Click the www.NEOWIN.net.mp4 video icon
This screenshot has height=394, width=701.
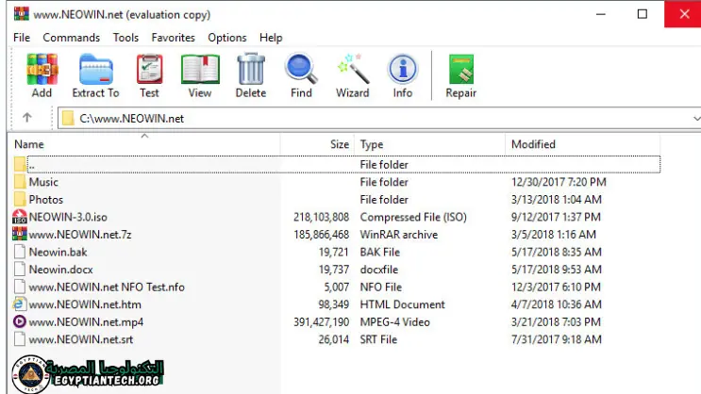tap(19, 321)
